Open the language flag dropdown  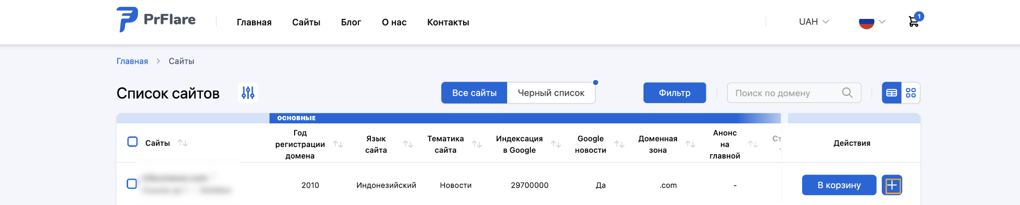click(x=872, y=22)
